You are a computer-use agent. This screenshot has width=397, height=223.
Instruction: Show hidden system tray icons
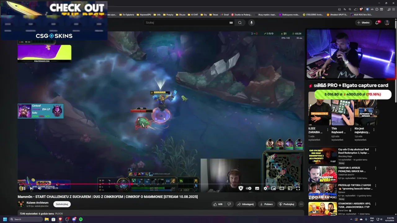point(351,219)
